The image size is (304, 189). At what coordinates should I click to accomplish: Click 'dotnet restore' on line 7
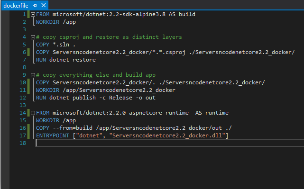pos(73,60)
